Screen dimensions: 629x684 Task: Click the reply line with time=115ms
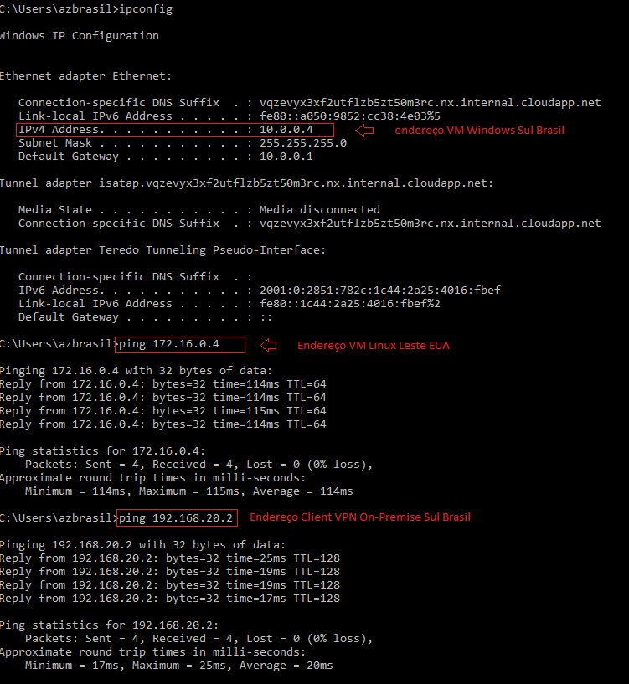162,411
